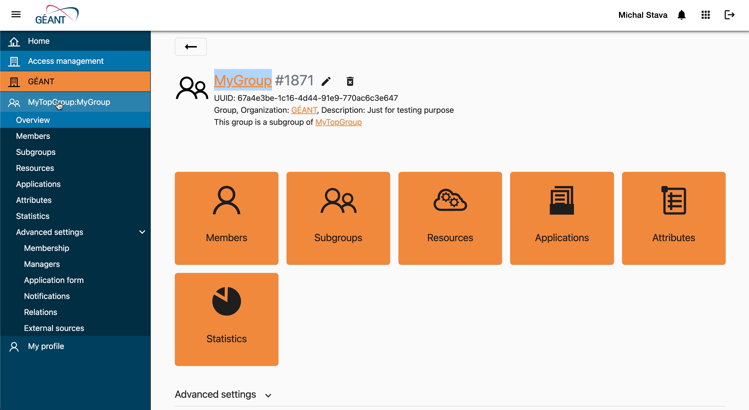This screenshot has height=410, width=749.
Task: Click the Subgroups tile people icon
Action: [x=338, y=201]
